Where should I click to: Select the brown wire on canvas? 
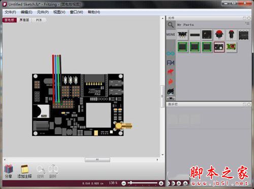click(60, 79)
